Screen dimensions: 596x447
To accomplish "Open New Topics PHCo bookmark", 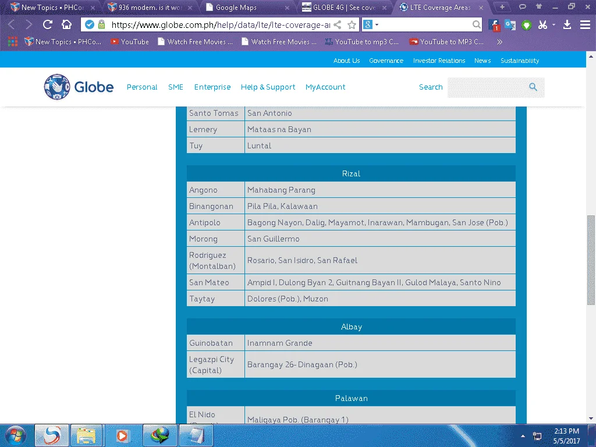I will 63,42.
